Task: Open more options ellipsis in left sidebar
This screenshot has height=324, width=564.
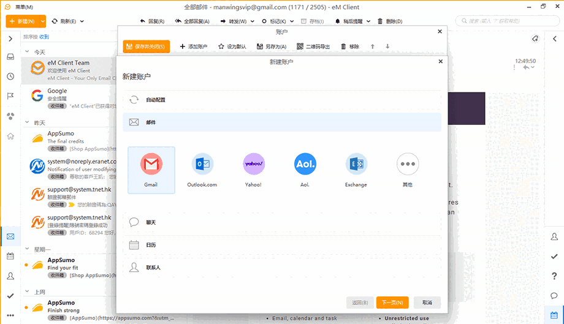Action: (10, 315)
